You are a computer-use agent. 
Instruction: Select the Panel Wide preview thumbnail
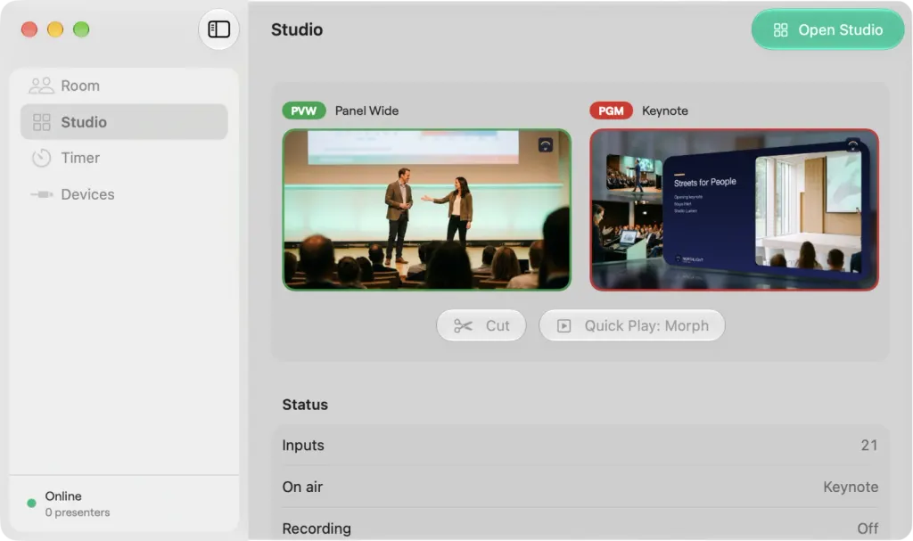[x=427, y=209]
